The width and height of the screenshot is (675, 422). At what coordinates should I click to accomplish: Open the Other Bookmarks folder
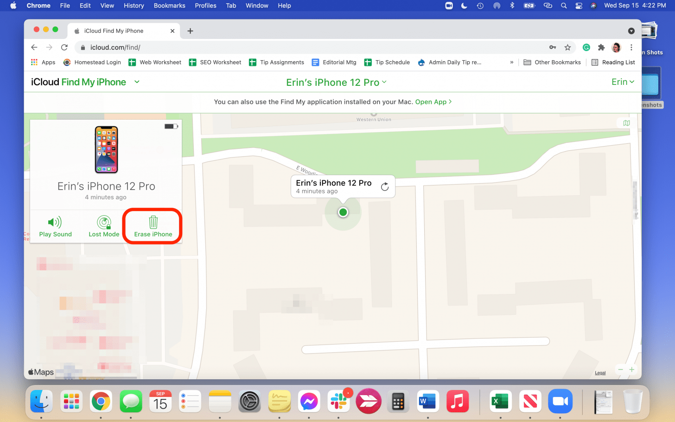point(552,62)
